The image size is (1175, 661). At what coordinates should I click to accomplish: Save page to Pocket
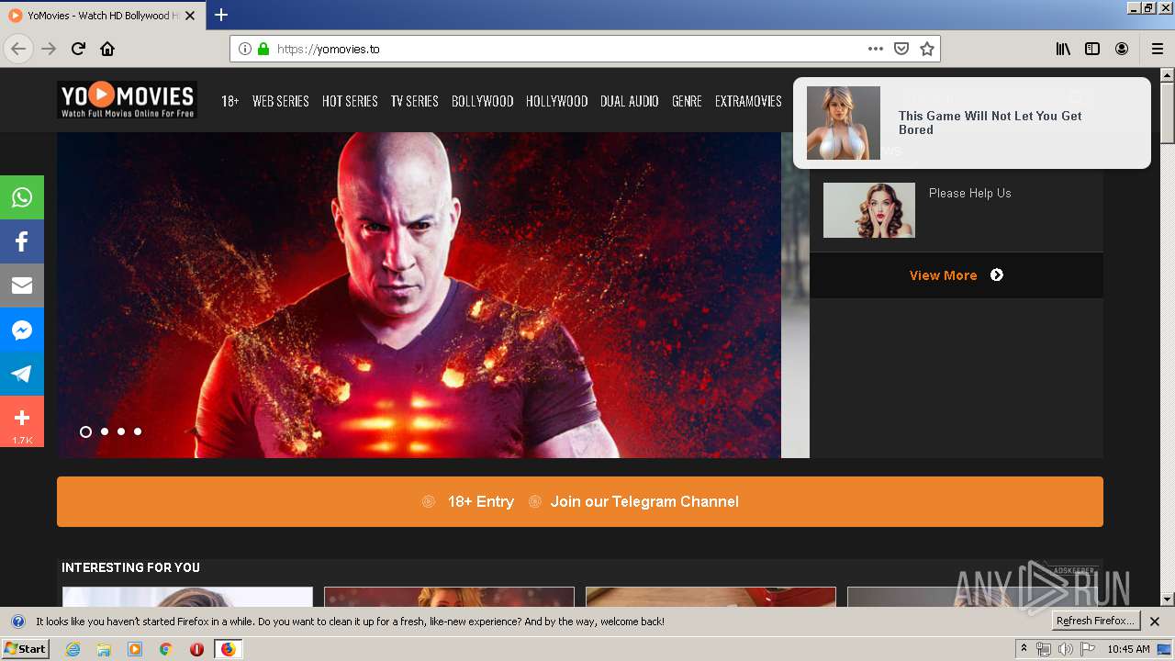pos(901,49)
